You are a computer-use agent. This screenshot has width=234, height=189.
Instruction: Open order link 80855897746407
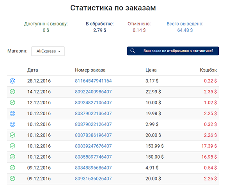tap(93, 157)
